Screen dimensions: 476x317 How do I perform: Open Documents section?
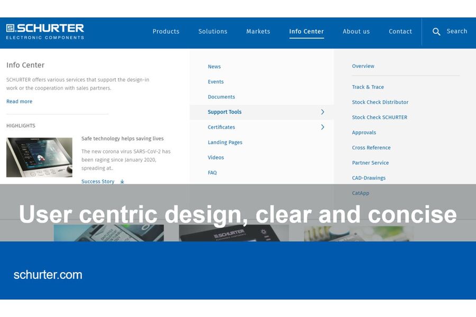point(221,97)
